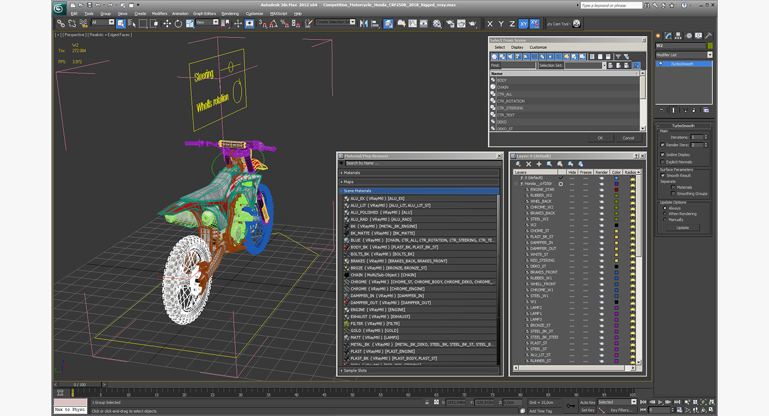The width and height of the screenshot is (769, 416).
Task: Toggle Set Key mode key icon
Action: pos(571,406)
